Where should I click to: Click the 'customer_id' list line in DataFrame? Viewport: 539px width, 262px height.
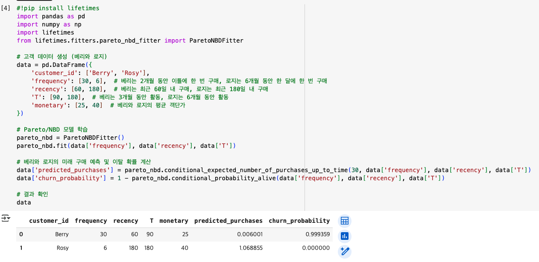click(90, 73)
